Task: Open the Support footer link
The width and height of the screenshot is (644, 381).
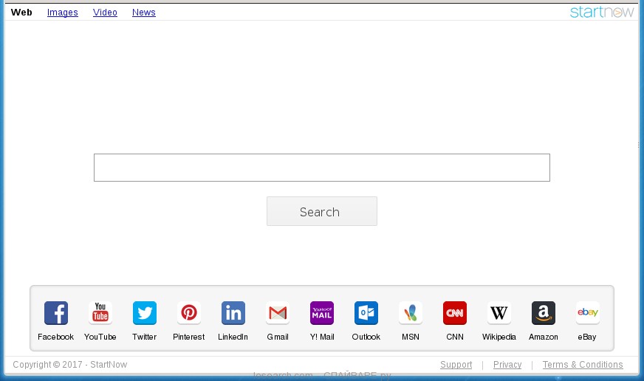Action: pyautogui.click(x=456, y=365)
